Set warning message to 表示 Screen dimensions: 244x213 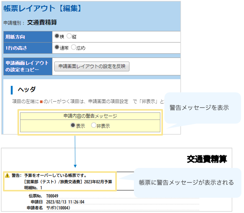point(73,126)
